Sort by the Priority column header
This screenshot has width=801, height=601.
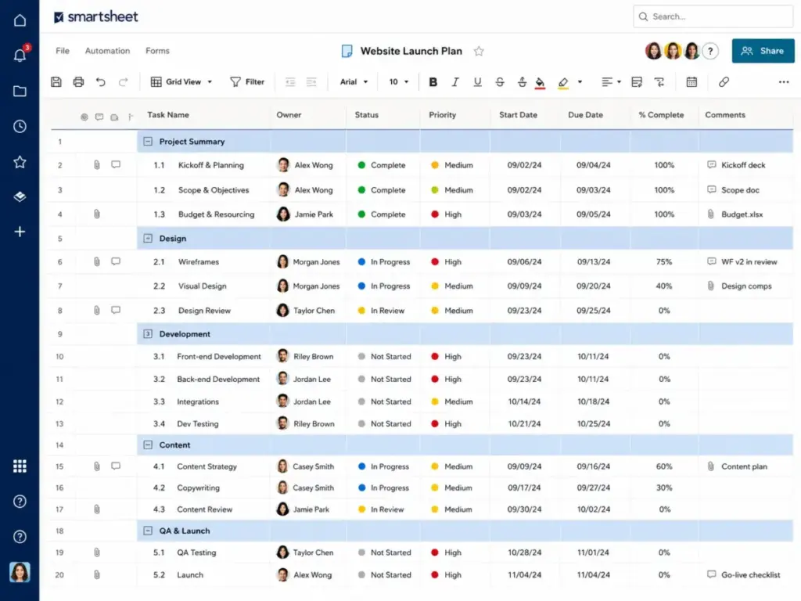(x=443, y=115)
